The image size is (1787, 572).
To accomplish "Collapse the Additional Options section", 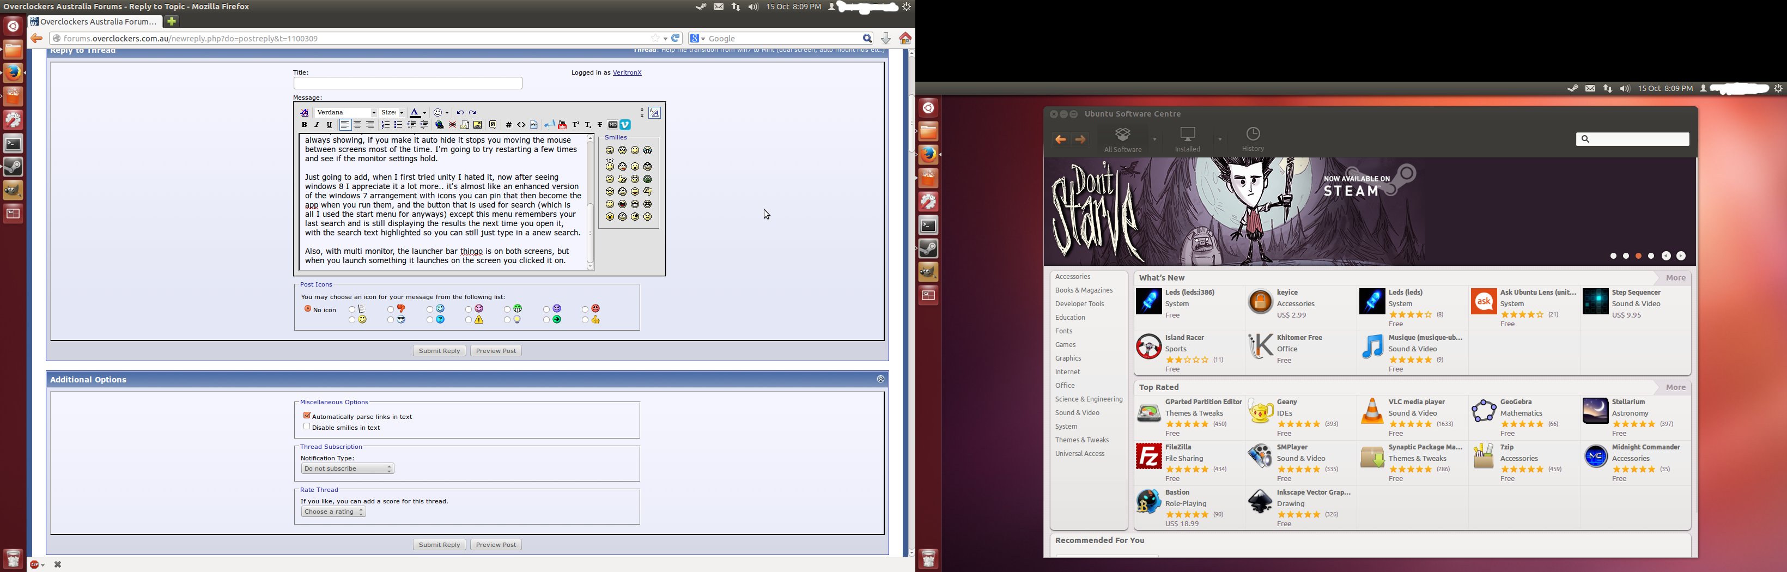I will click(x=880, y=380).
